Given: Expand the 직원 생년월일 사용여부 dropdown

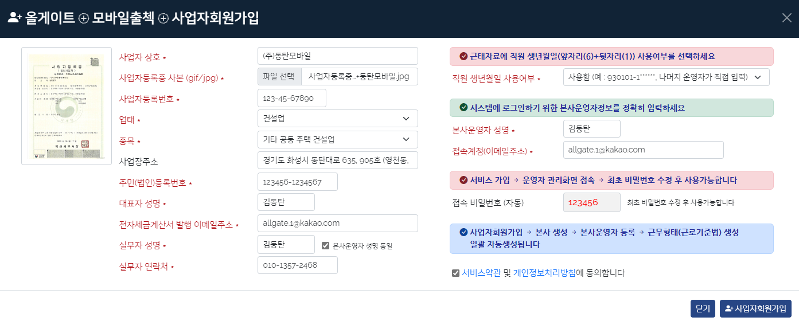Looking at the screenshot, I should pyautogui.click(x=667, y=77).
